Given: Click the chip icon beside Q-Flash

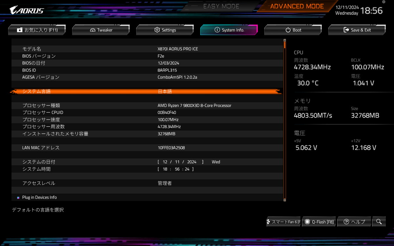Looking at the screenshot, I should click(307, 222).
